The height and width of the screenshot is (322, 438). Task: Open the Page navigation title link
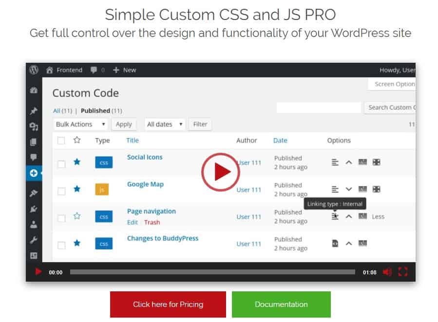point(152,211)
